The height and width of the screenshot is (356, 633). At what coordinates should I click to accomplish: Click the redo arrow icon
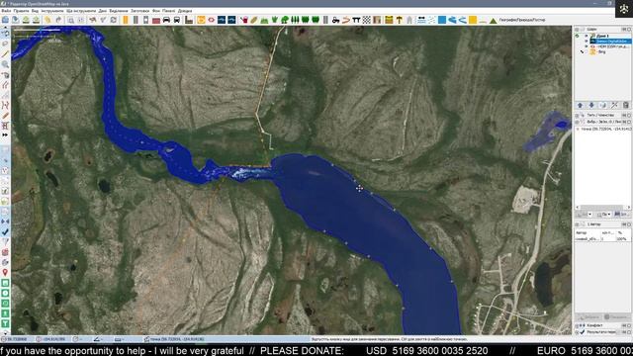(58, 20)
